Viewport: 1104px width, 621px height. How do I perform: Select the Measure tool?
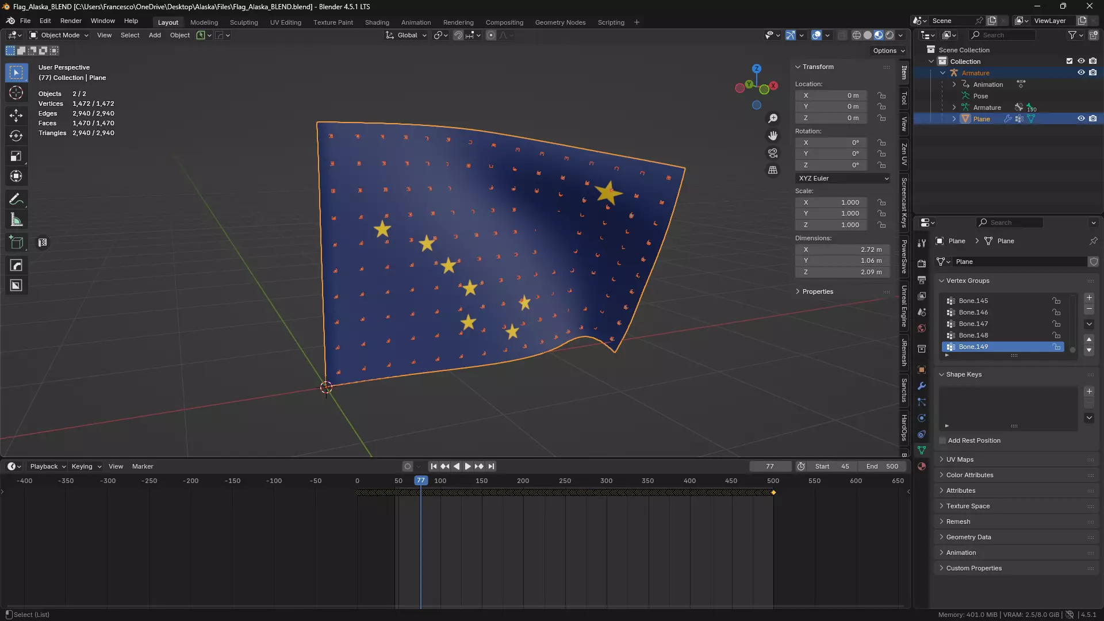click(16, 220)
